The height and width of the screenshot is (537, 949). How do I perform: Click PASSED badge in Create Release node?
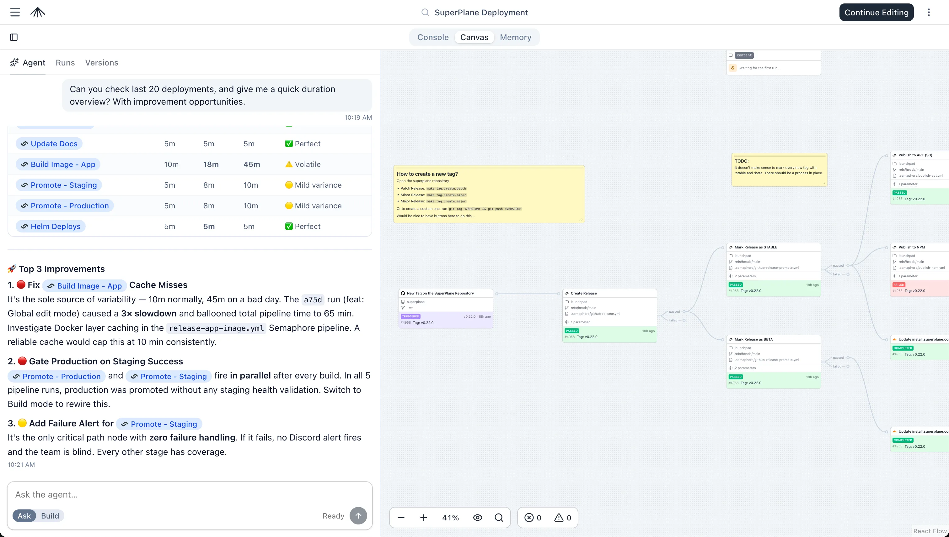point(571,331)
